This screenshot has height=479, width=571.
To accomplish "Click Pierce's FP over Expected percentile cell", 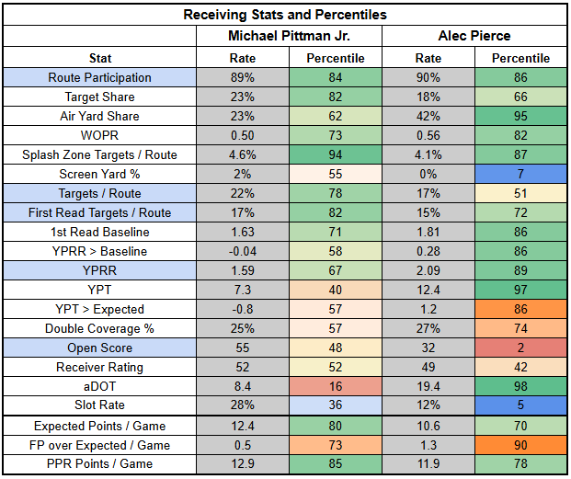I will pyautogui.click(x=521, y=446).
